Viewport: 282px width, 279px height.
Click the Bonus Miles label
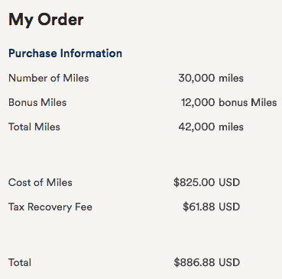(x=37, y=102)
